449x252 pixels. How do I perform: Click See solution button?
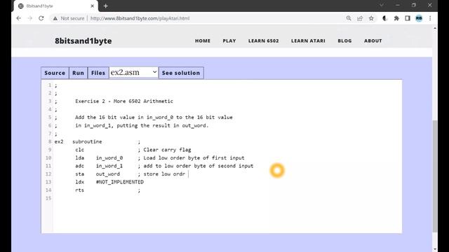pyautogui.click(x=181, y=73)
